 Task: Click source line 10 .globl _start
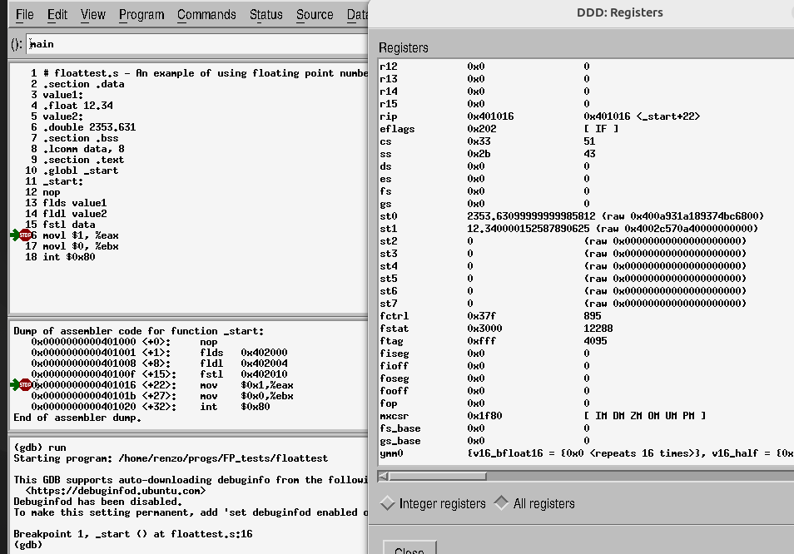point(81,171)
